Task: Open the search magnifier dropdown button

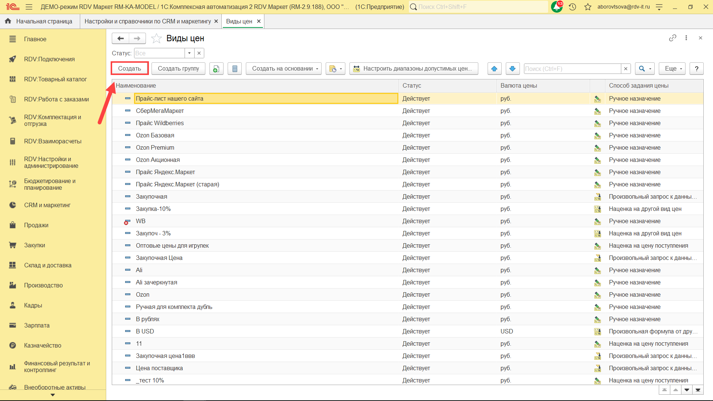Action: 644,69
